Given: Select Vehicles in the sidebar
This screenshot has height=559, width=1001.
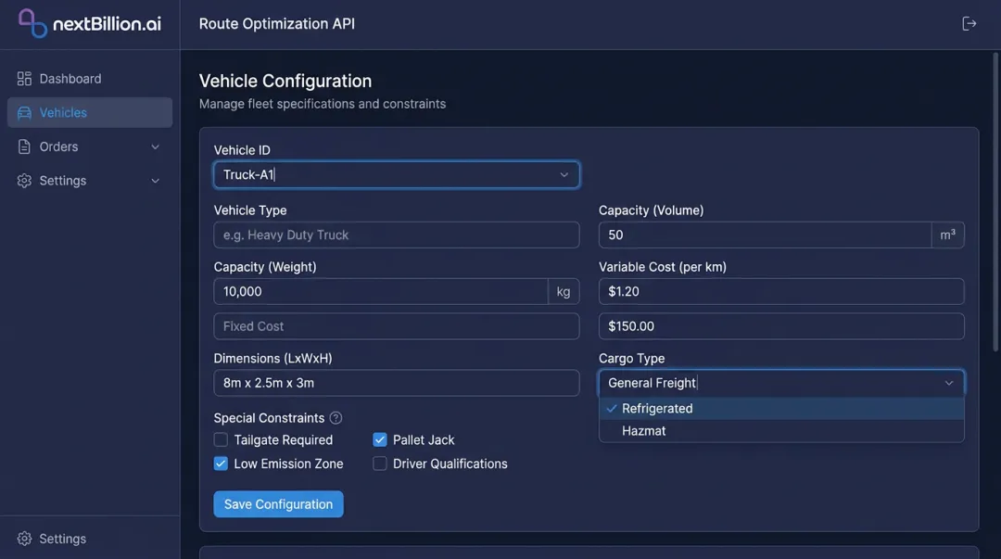Looking at the screenshot, I should tap(89, 112).
